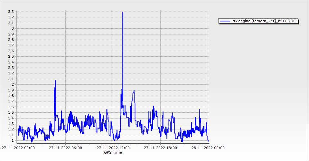This screenshot has height=161, width=309.
Task: Click the '1,5' y-axis tick label
Action: click(x=11, y=113)
